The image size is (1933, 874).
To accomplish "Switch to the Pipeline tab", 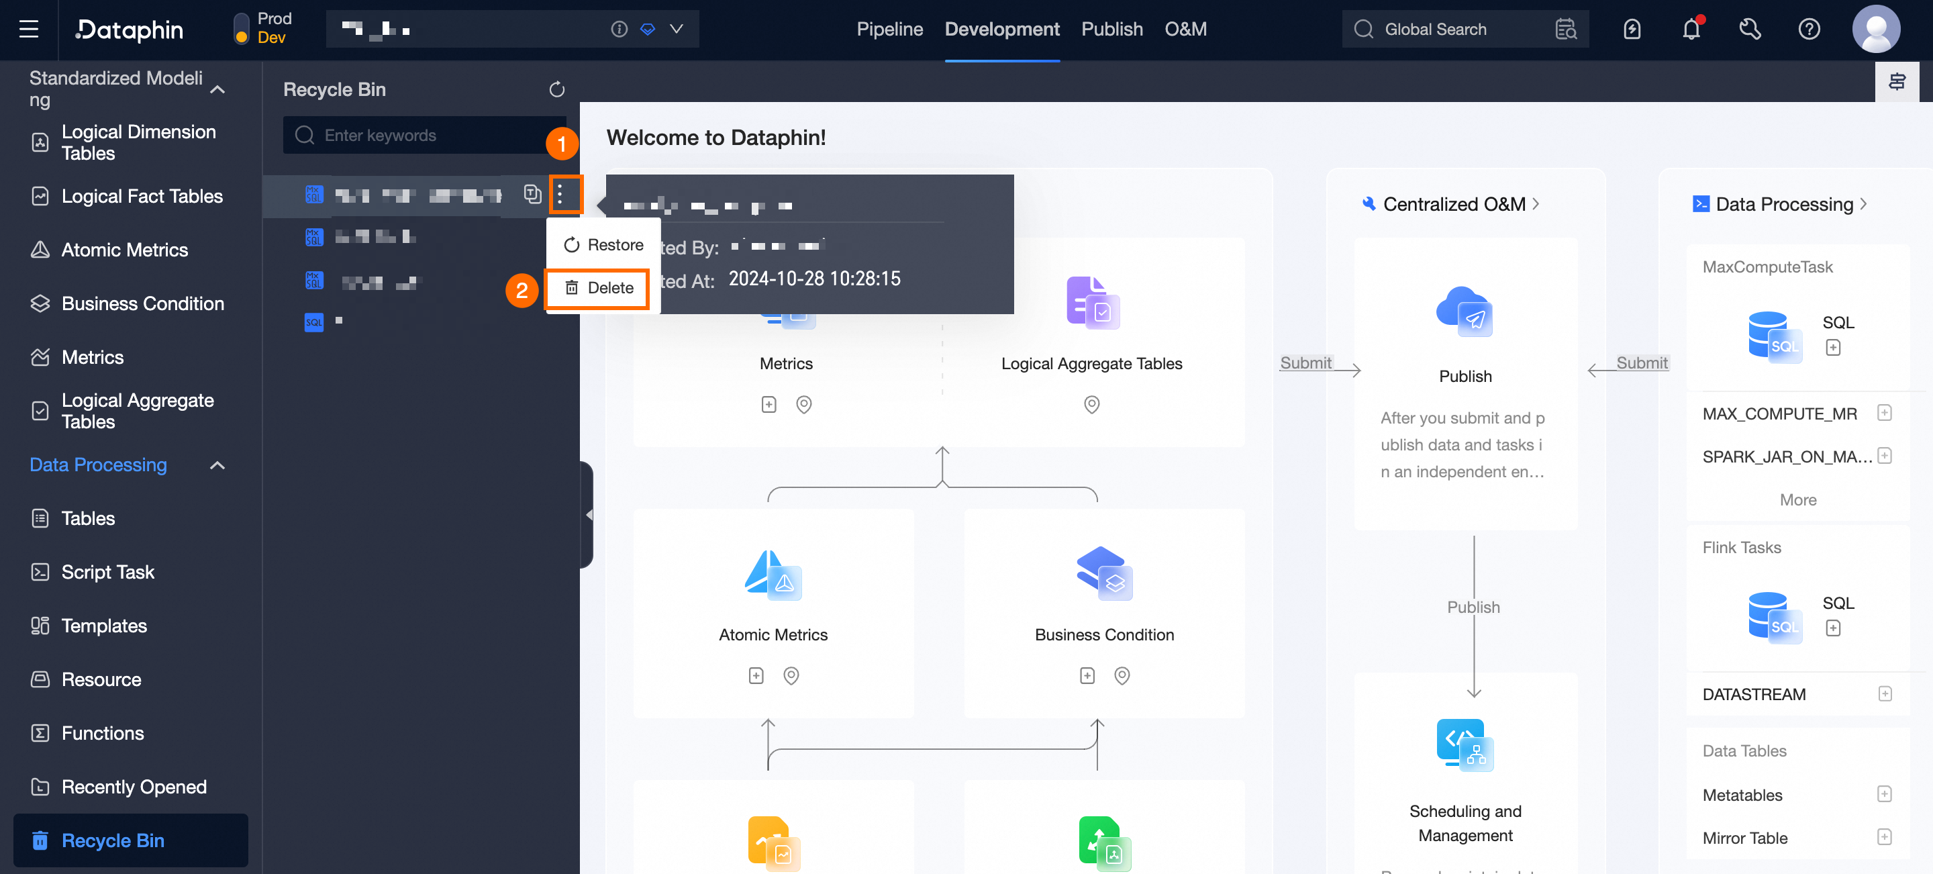I will point(889,30).
